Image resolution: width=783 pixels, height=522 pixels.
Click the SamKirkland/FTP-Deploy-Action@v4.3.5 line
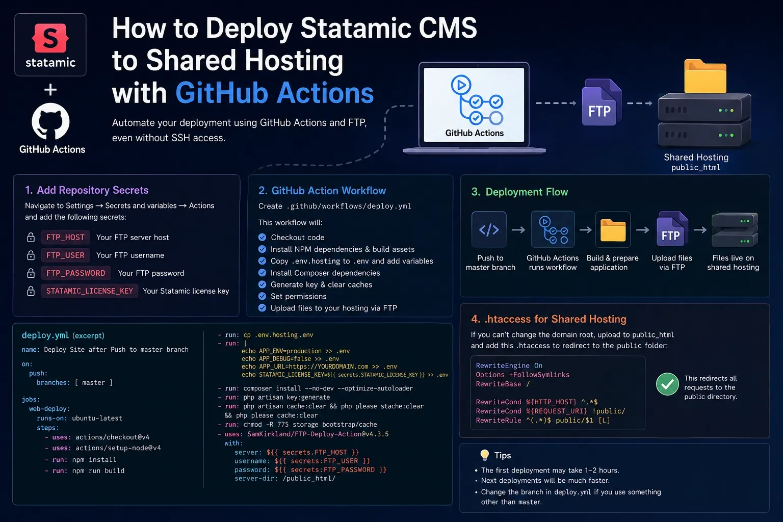tap(303, 434)
